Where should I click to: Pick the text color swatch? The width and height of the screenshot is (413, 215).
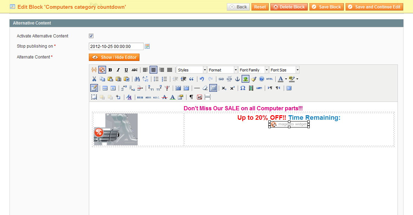click(x=280, y=79)
